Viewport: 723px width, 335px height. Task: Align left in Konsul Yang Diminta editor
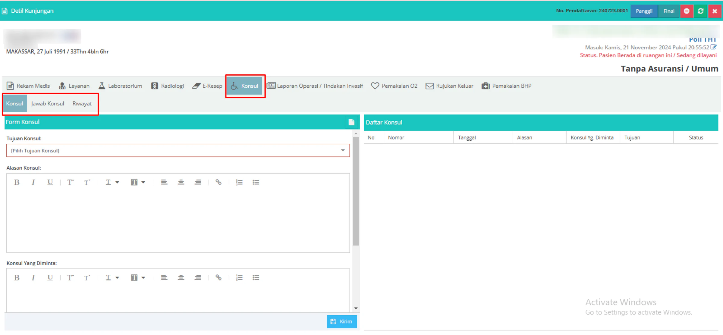(164, 277)
